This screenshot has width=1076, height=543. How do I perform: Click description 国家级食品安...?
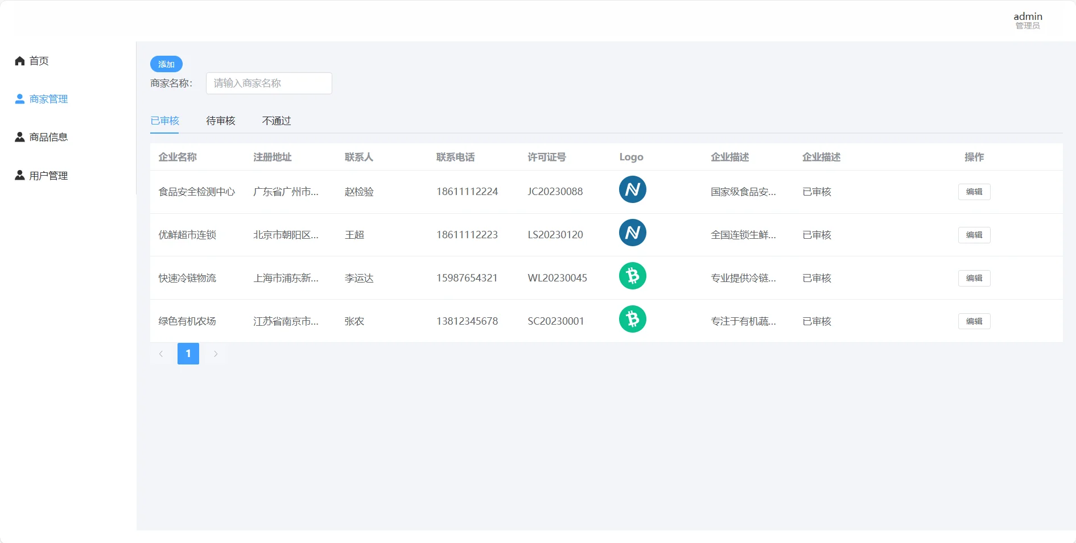(743, 192)
